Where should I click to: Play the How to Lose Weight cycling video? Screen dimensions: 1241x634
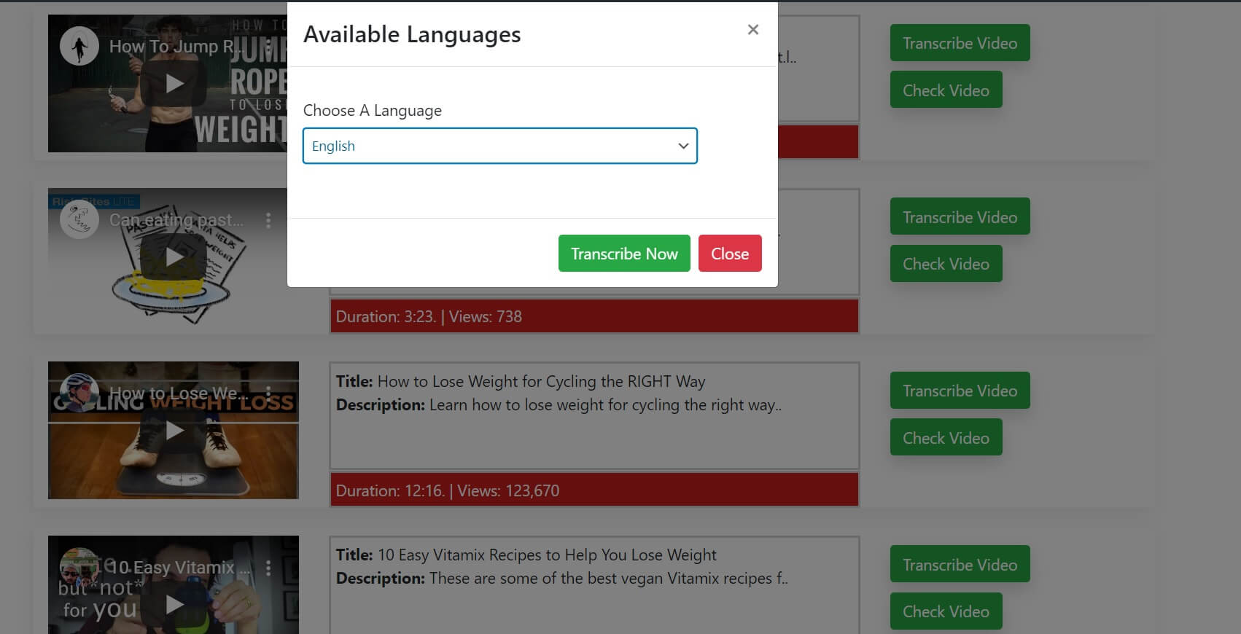pyautogui.click(x=174, y=431)
